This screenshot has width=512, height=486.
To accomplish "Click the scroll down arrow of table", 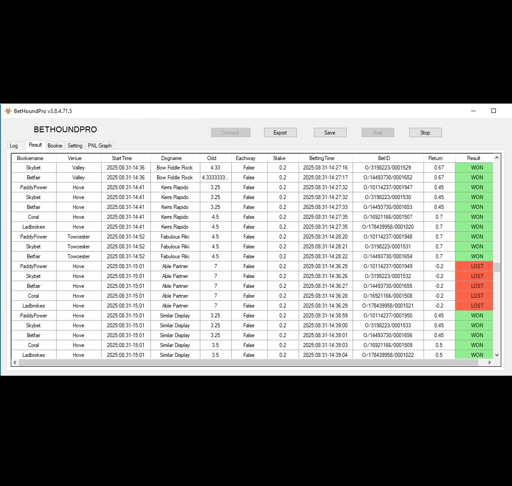I will [x=497, y=355].
